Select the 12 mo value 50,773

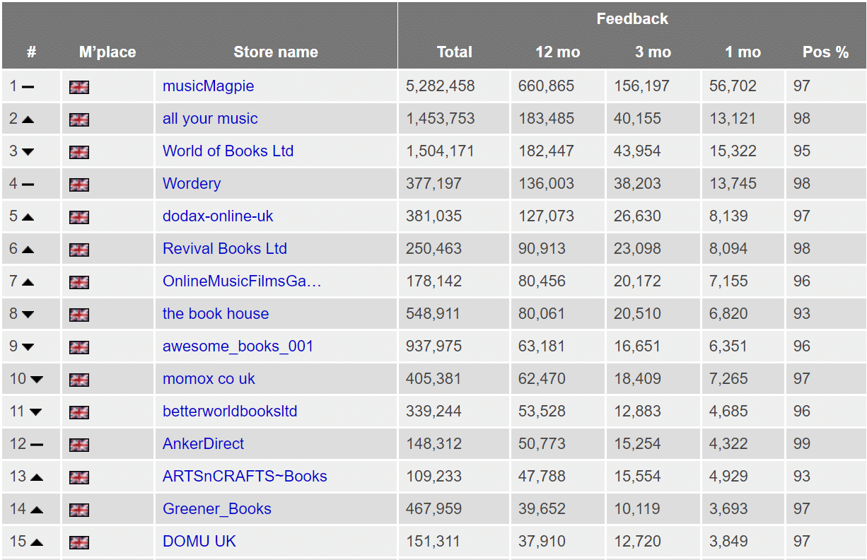[x=542, y=444]
